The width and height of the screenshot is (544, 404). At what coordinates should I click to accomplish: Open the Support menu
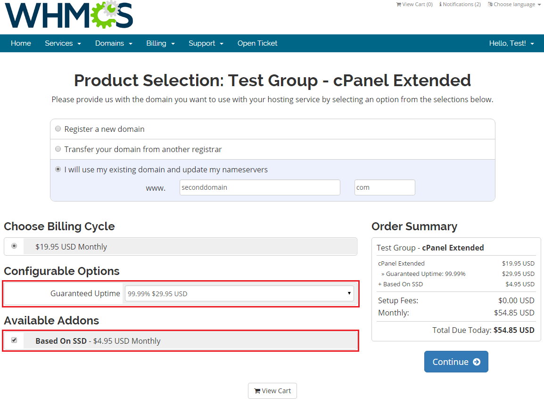click(x=206, y=43)
